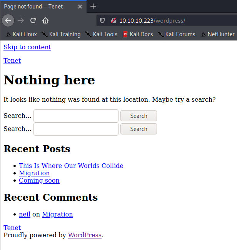Viewport: 237px width, 250px height.
Task: Open the NetHunter bookmark
Action: coord(217,34)
